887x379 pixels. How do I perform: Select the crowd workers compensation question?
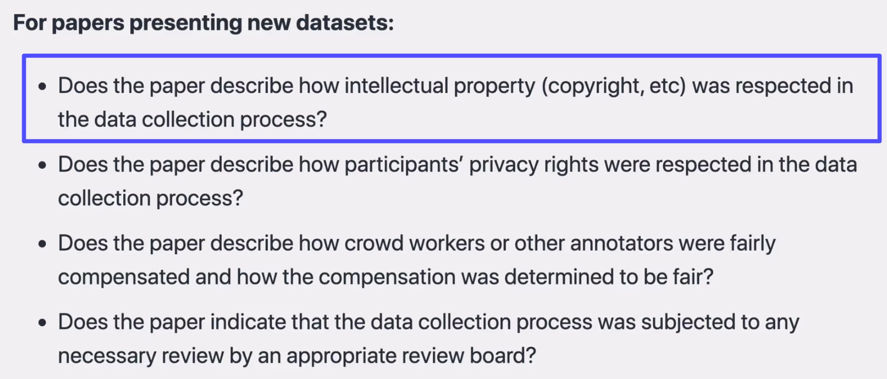point(417,260)
